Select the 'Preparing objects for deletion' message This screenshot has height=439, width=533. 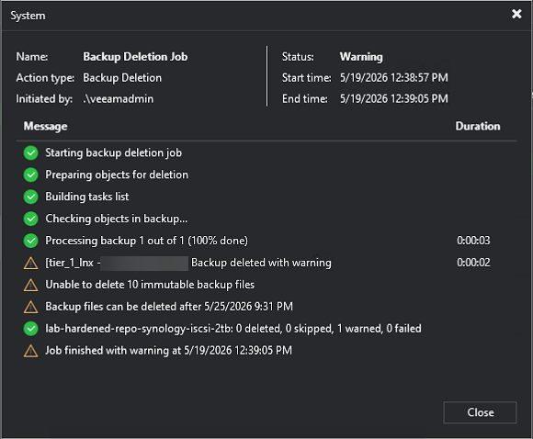click(117, 174)
